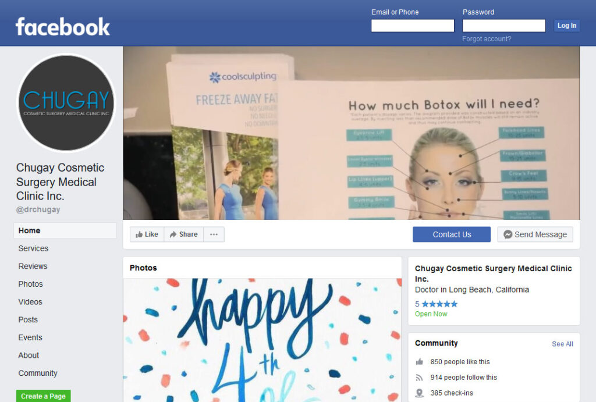
Task: Focus the Email or Phone field
Action: pyautogui.click(x=413, y=26)
